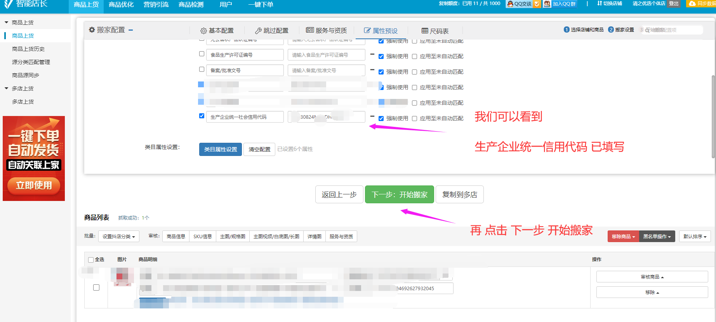Image resolution: width=716 pixels, height=322 pixels.
Task: Click the 加入QQ群 group icon
Action: (x=547, y=4)
